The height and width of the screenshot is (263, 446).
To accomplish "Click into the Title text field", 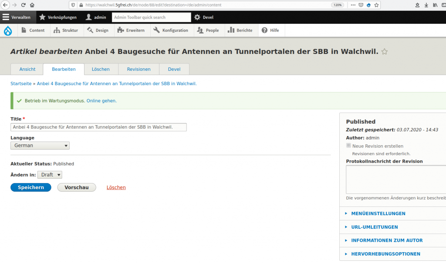I will click(x=98, y=127).
